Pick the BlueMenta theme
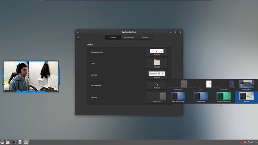The width and height of the screenshot is (258, 145). (x=201, y=97)
